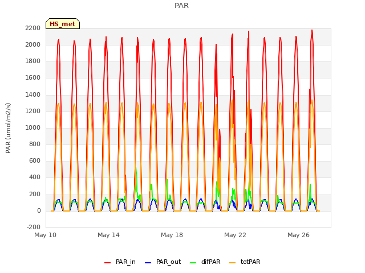Select the May 18 x-axis label

click(172, 235)
